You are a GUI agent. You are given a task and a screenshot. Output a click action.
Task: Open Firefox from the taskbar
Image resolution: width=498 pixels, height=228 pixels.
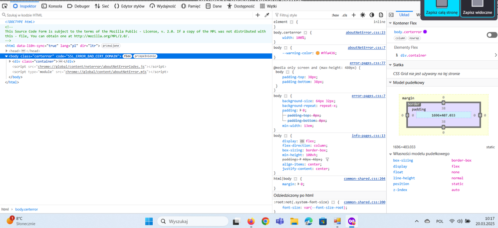251,221
